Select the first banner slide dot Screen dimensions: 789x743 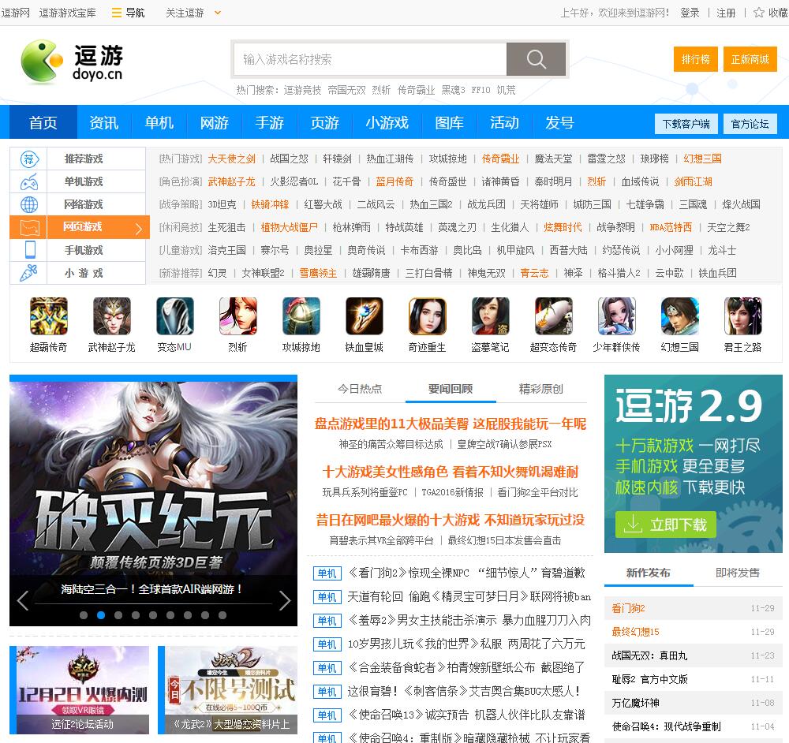(84, 614)
